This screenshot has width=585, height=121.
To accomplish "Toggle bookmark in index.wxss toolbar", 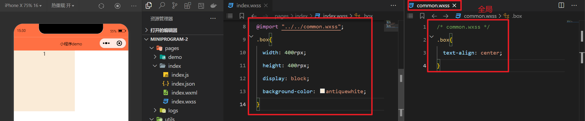I will [242, 16].
